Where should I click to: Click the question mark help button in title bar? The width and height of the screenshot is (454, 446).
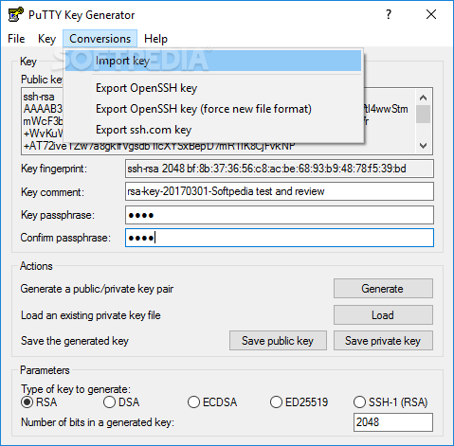click(389, 14)
